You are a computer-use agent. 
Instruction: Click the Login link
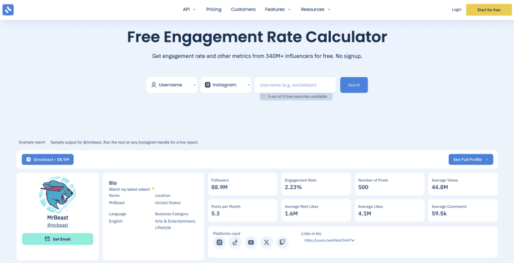coord(457,10)
